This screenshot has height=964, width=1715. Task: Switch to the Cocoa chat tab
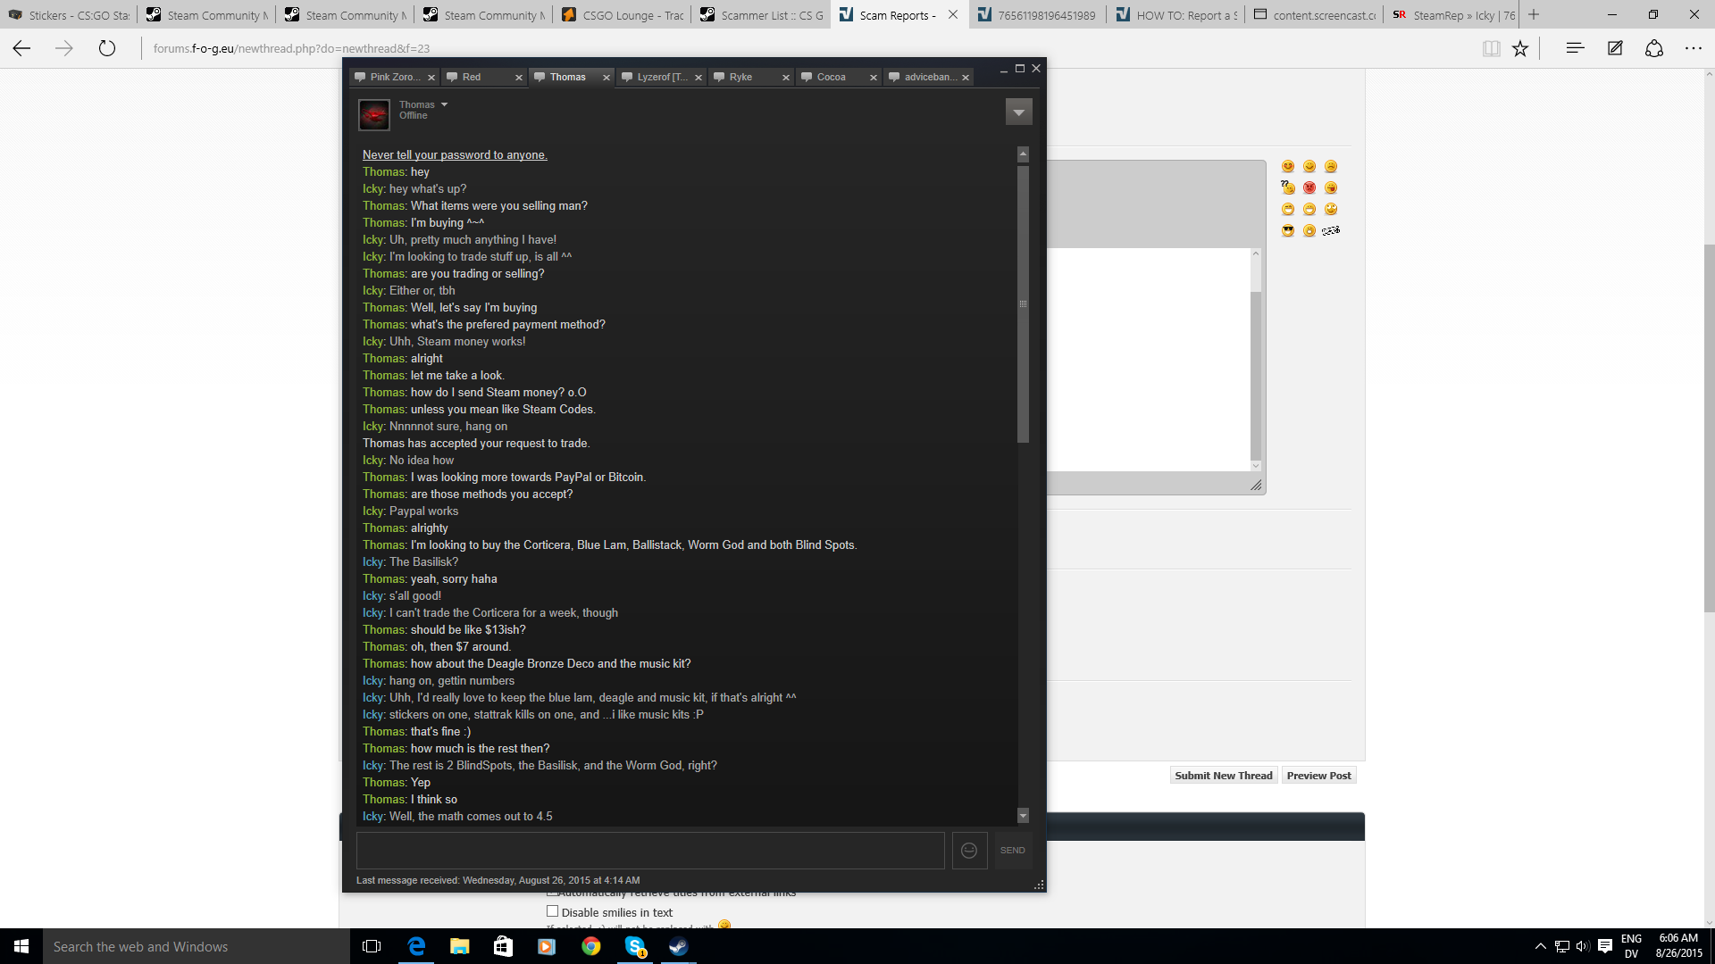point(831,78)
